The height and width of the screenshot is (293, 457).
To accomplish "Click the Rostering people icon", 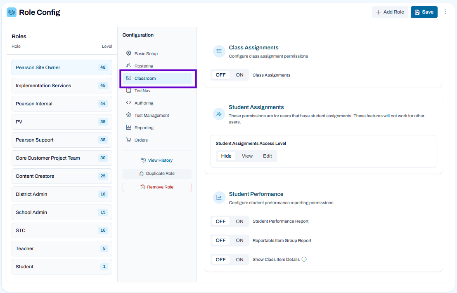I will click(128, 65).
